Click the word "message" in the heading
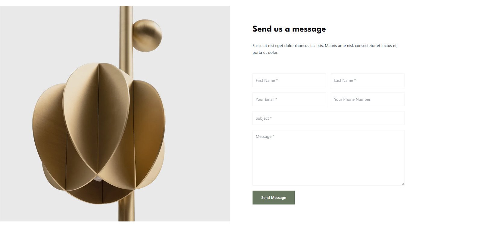Viewport: 482px width, 230px height. coord(309,29)
